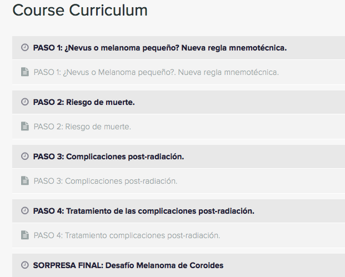Click the Course Curriculum heading
Viewport: 345px width, 277px height.
pos(80,11)
